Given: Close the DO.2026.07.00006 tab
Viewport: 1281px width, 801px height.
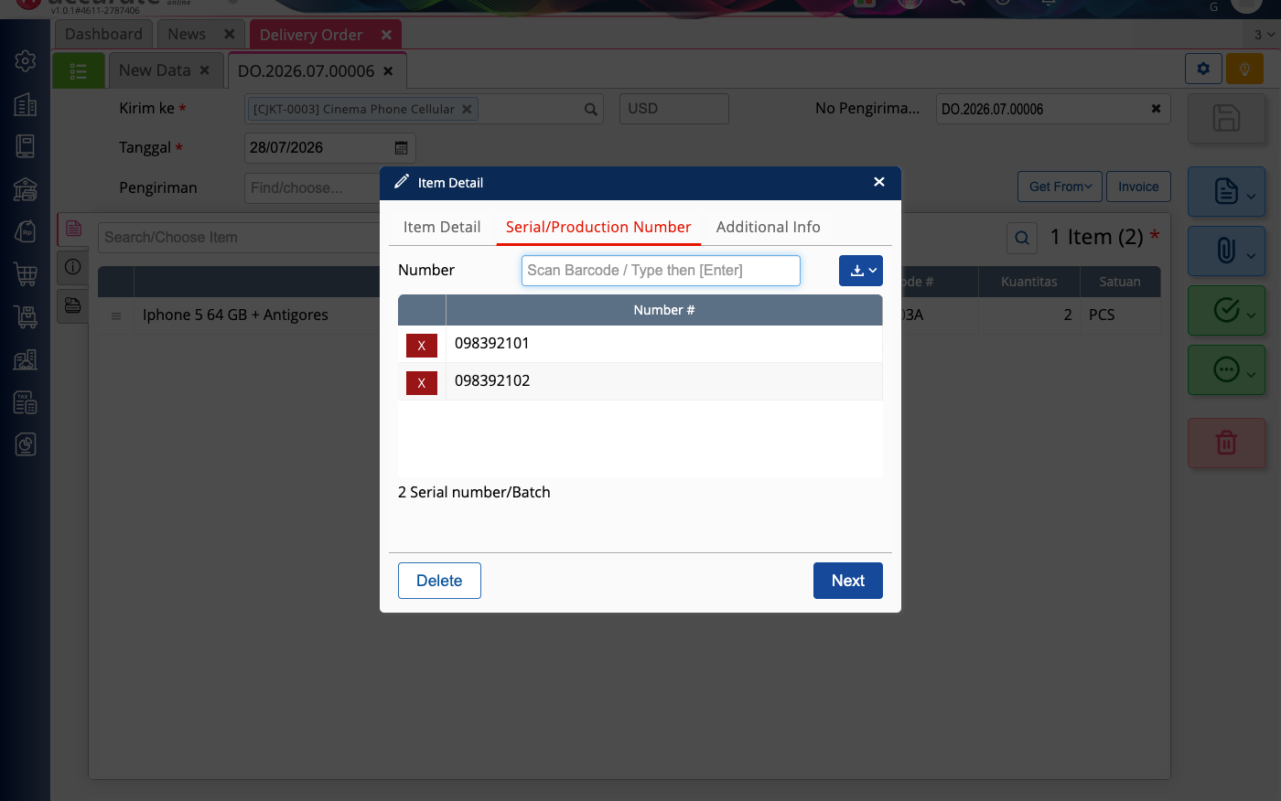Looking at the screenshot, I should click(x=389, y=70).
